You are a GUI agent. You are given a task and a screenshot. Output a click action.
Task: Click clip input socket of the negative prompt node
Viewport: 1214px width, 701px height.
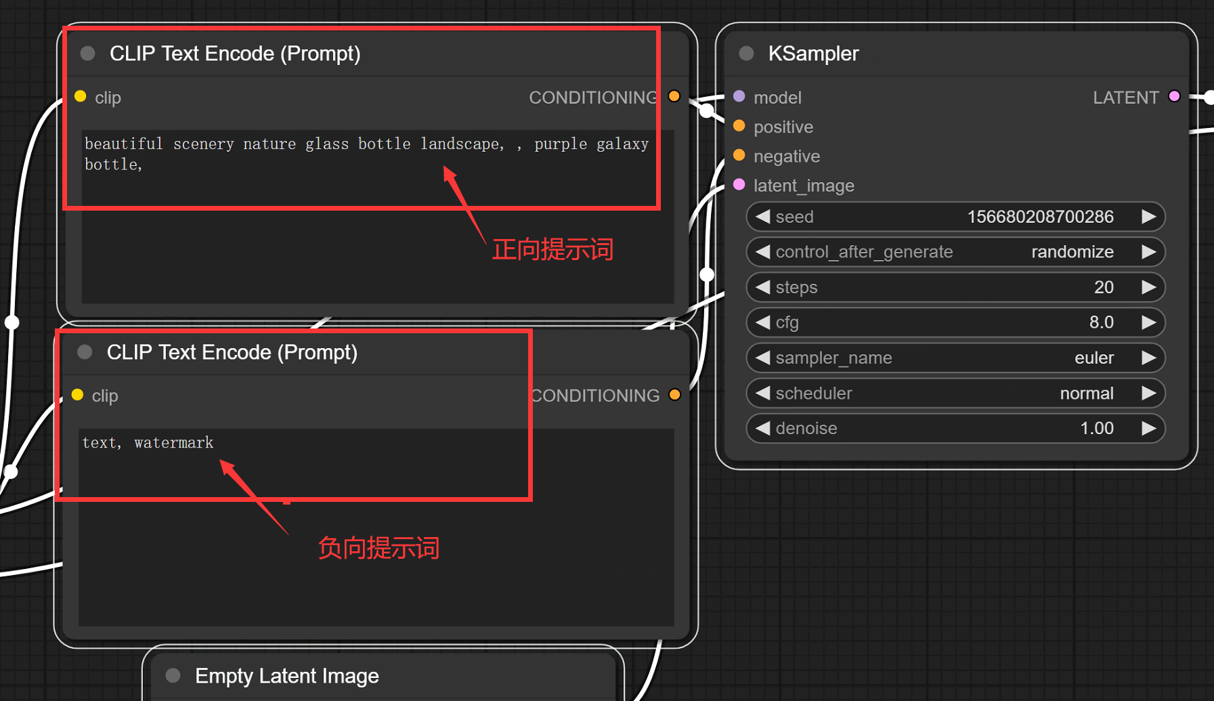point(78,395)
